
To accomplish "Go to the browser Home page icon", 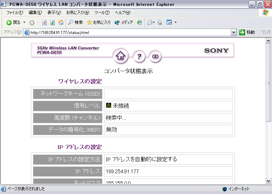I will point(61,22).
